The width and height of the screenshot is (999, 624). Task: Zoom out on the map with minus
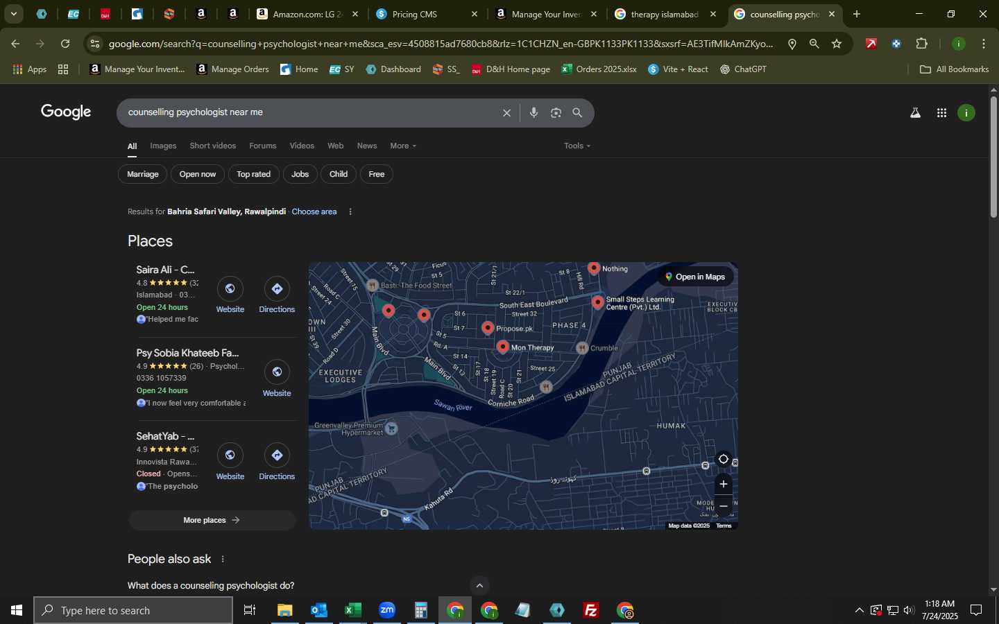(723, 506)
